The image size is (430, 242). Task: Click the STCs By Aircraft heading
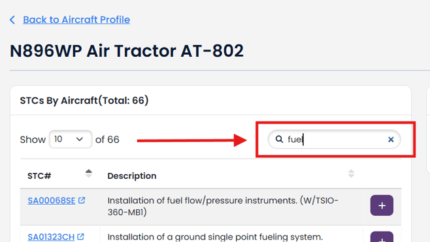click(84, 100)
